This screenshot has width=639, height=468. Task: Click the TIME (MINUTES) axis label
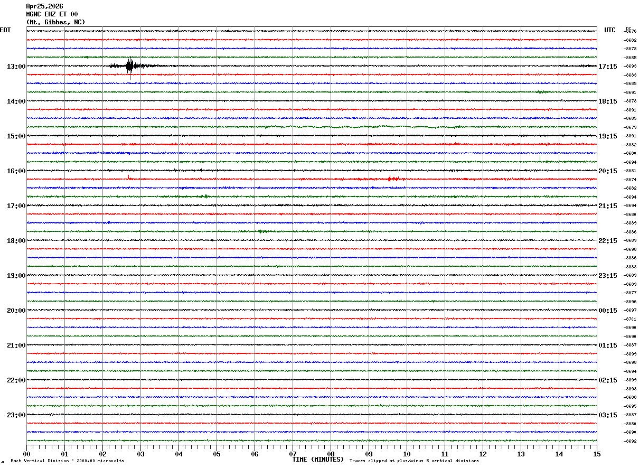click(318, 460)
